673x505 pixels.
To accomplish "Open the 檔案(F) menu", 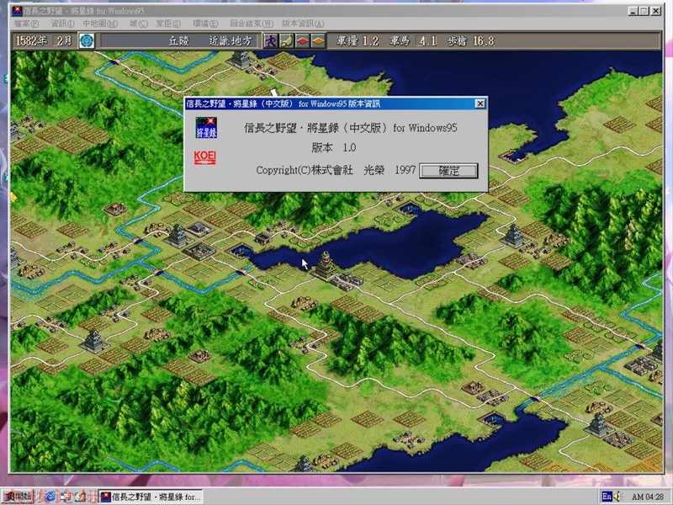I will click(x=27, y=24).
